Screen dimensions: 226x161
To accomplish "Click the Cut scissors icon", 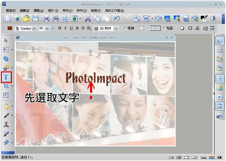I will point(88,18).
